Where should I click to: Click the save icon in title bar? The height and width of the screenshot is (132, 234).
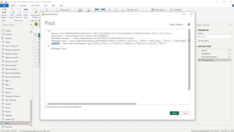[x=6, y=2]
